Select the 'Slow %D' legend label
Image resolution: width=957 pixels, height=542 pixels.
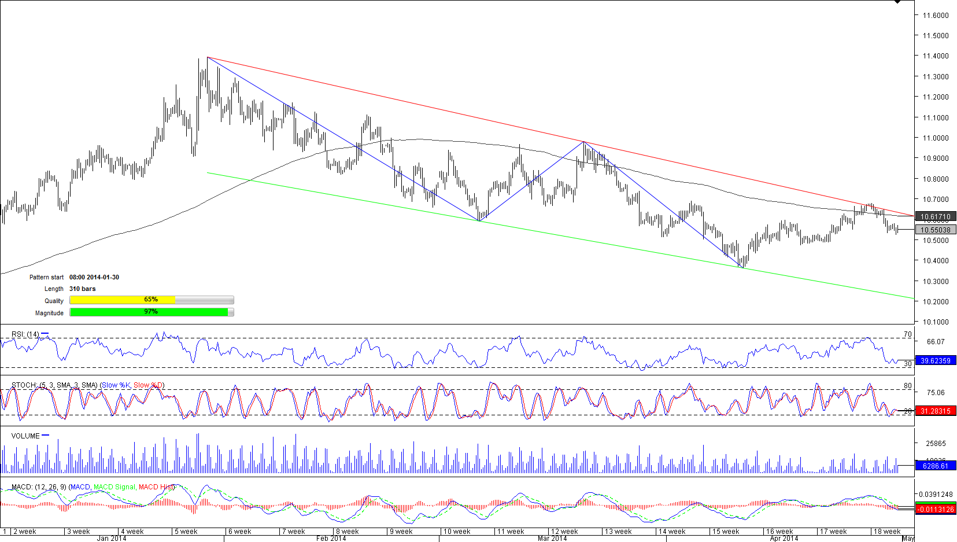pos(148,385)
